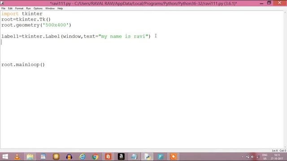Open the Edit menu
Screen dimensions: 287x161
[10, 8]
